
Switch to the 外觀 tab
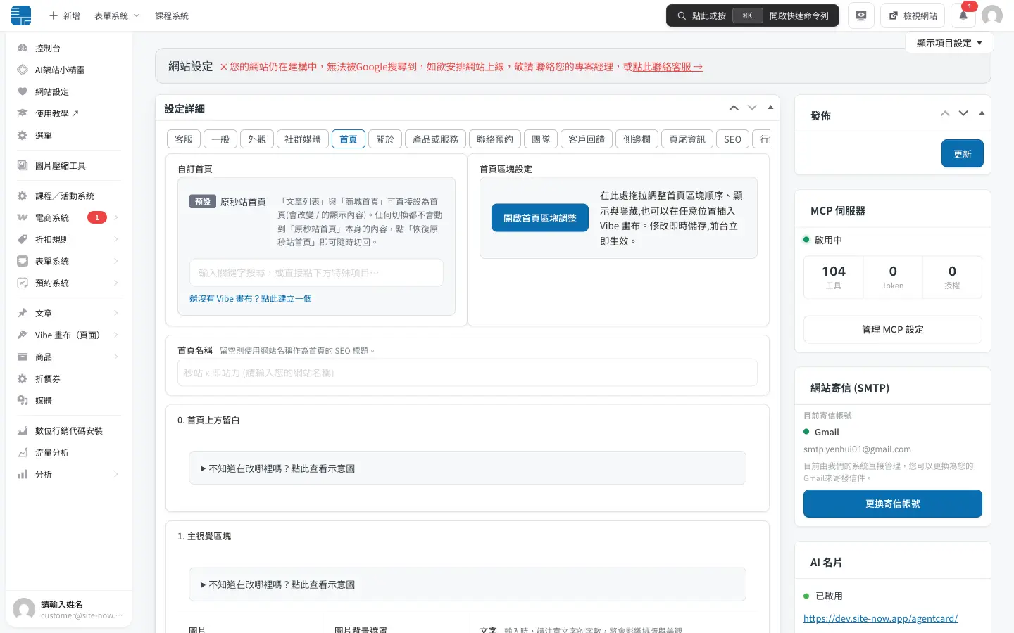click(257, 139)
